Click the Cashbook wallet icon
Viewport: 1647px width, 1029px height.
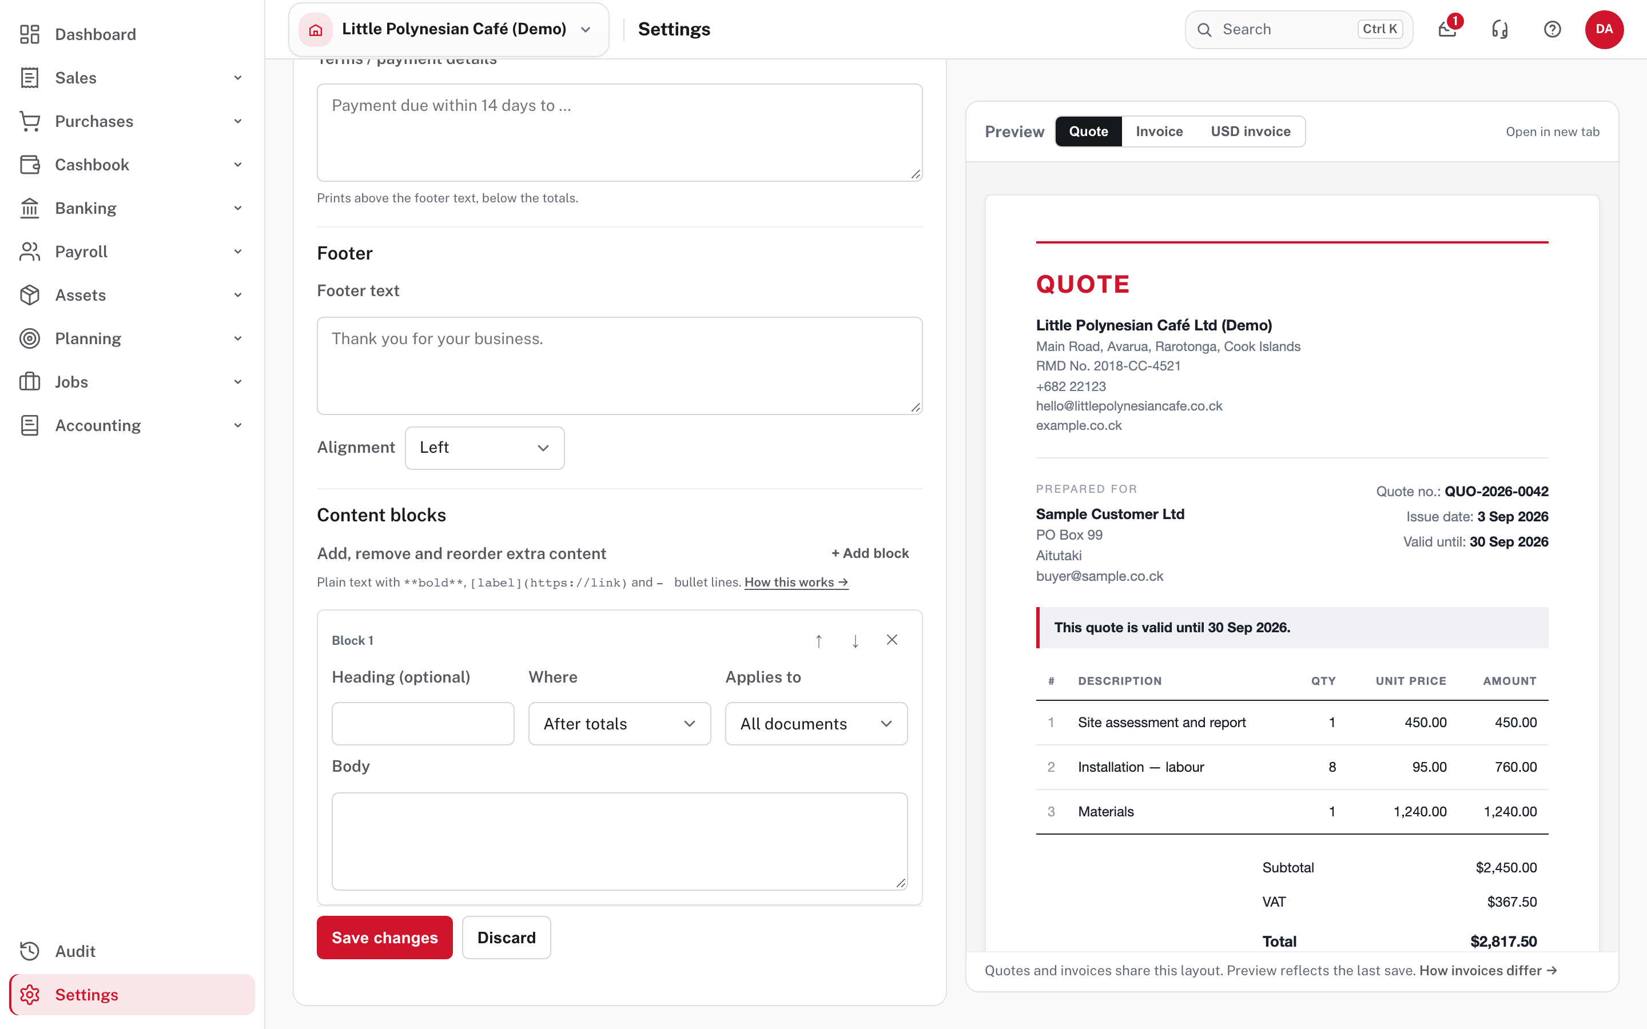(29, 165)
